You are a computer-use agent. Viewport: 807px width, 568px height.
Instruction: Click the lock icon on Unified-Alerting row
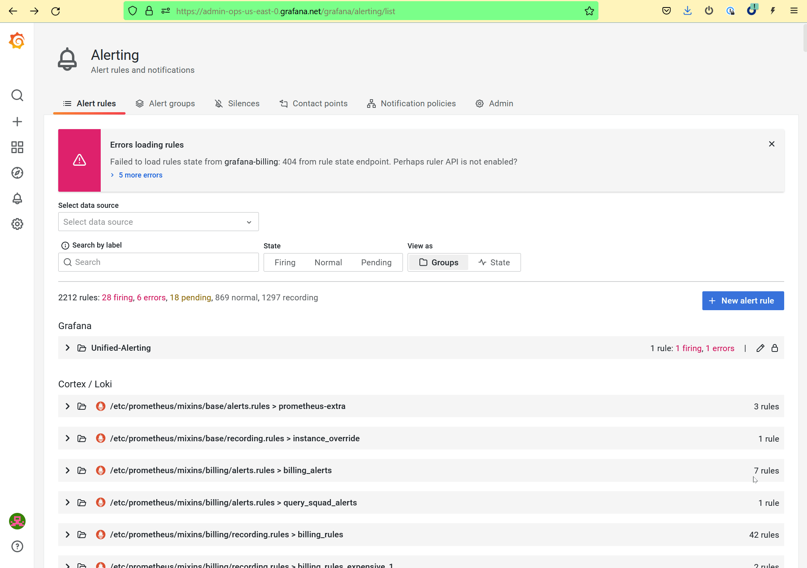774,348
